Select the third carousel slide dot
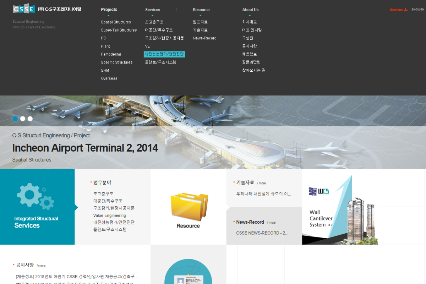Viewport: 426px width, 284px height. coord(30,119)
